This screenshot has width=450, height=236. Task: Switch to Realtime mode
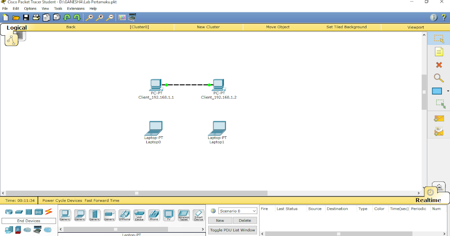(x=428, y=200)
